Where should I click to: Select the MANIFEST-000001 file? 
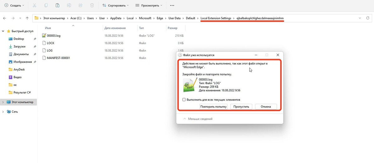pos(58,58)
